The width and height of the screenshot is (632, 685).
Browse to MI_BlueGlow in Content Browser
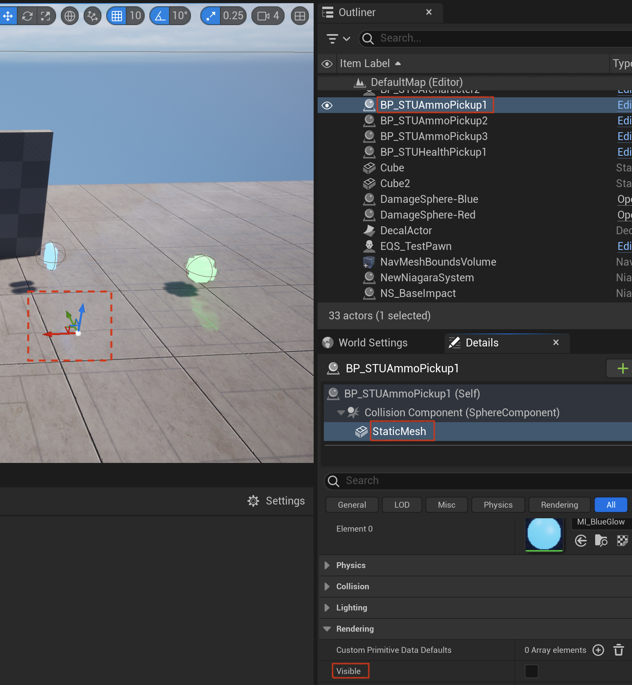tap(601, 541)
